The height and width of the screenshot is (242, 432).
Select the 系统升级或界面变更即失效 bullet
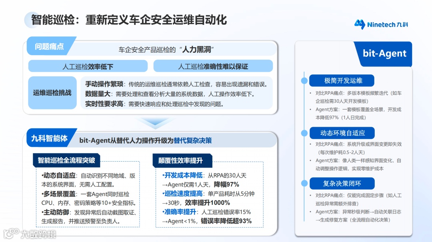(x=358, y=148)
